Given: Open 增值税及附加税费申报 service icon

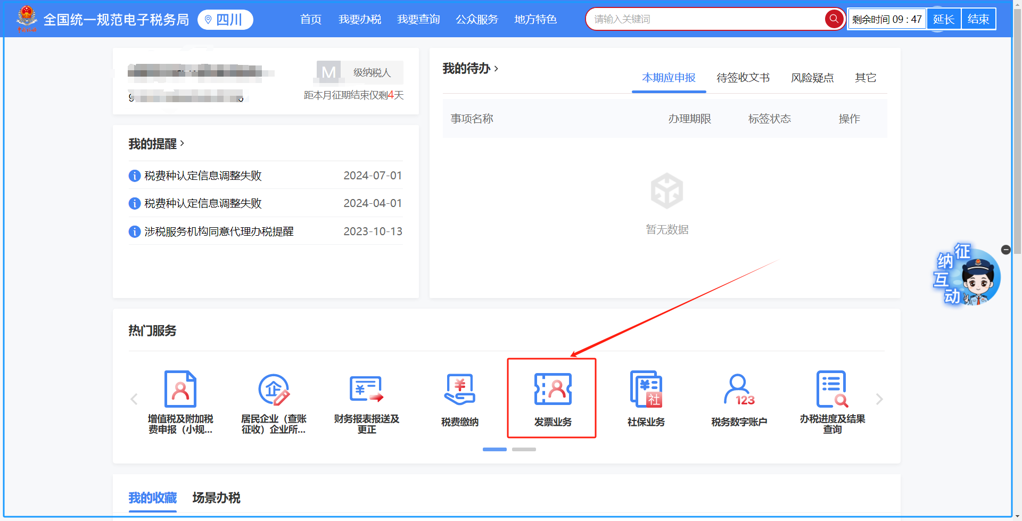Looking at the screenshot, I should pos(180,401).
